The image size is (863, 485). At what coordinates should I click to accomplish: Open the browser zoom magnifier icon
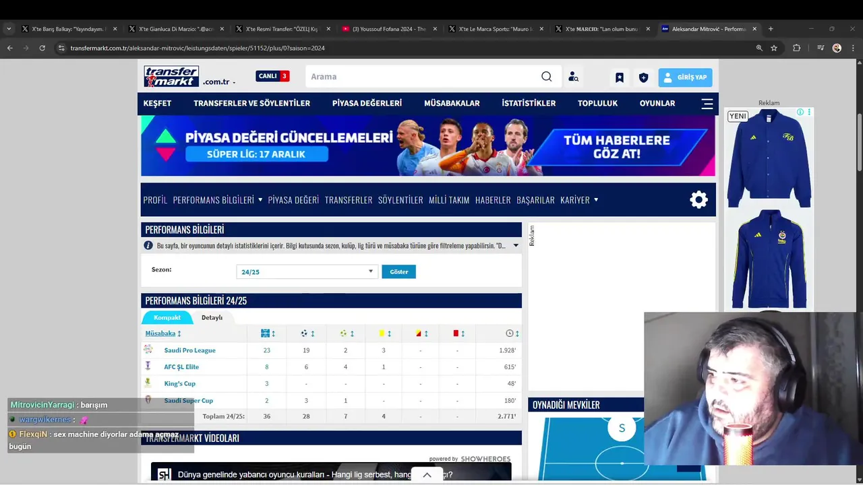[759, 48]
